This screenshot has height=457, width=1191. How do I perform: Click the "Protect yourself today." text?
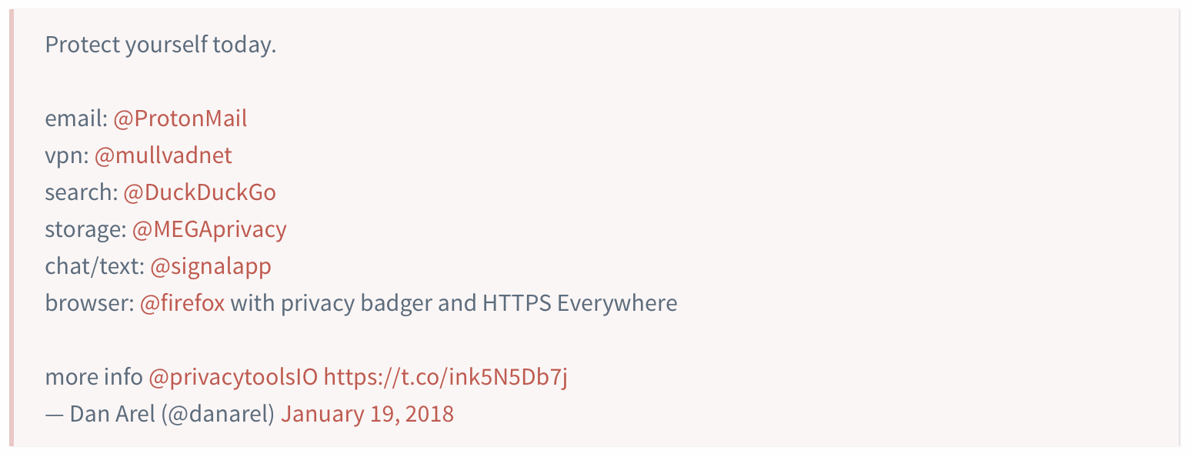(160, 45)
